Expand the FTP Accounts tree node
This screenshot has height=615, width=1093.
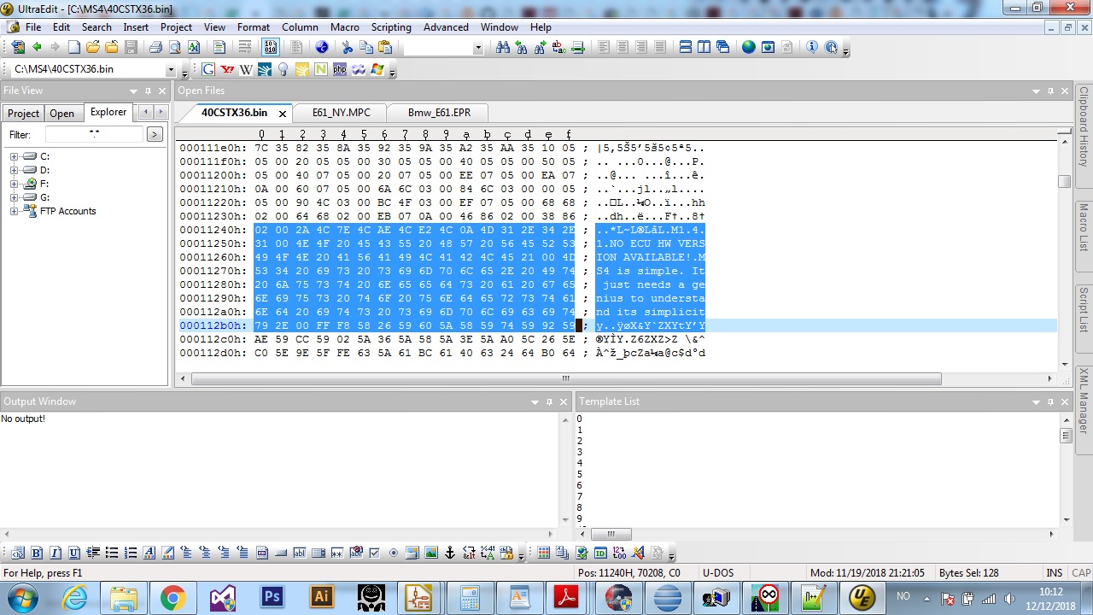(15, 211)
